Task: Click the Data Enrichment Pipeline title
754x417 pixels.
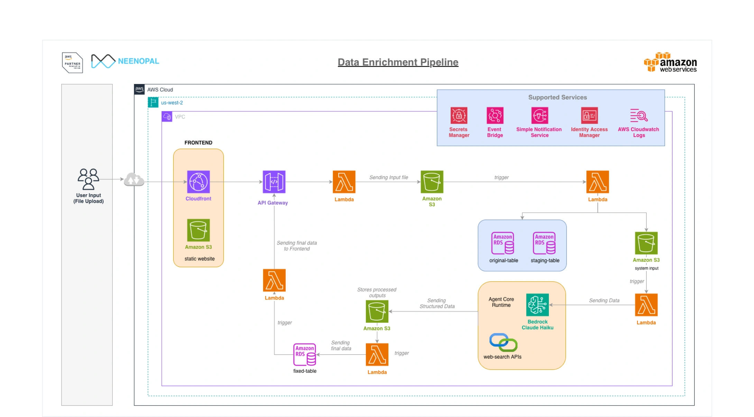Action: [398, 62]
